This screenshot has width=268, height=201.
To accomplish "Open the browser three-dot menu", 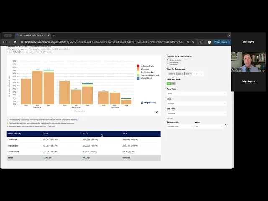I will (x=229, y=42).
